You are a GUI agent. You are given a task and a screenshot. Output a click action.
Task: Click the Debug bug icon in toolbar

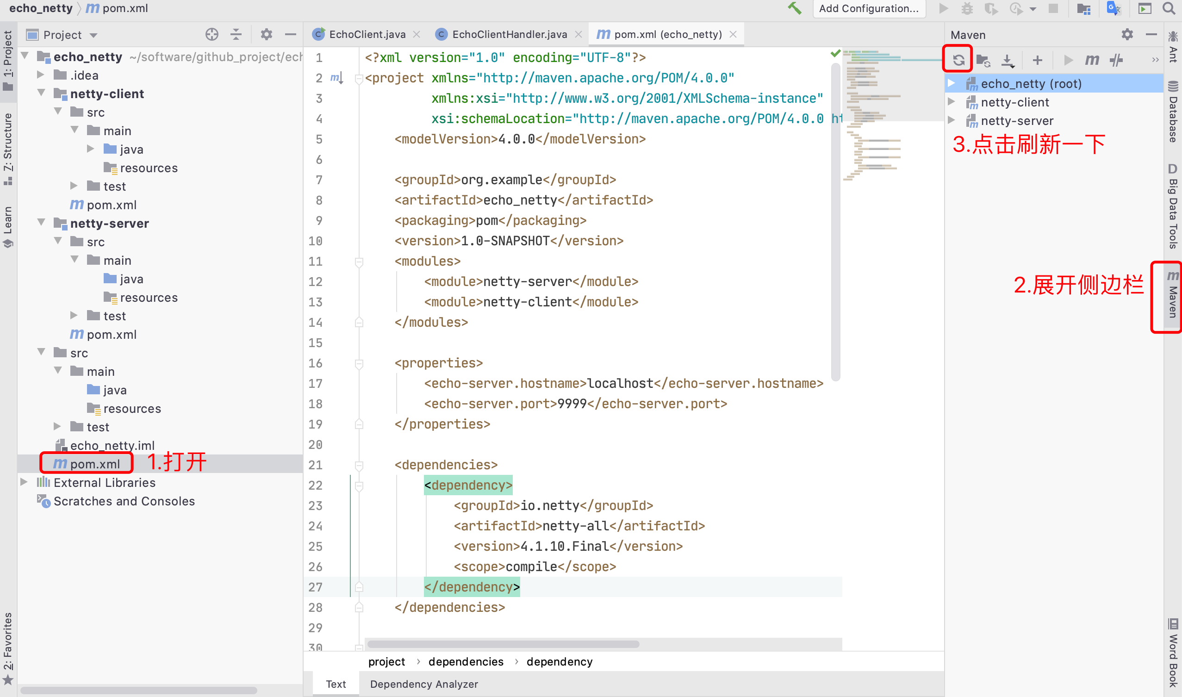click(967, 8)
